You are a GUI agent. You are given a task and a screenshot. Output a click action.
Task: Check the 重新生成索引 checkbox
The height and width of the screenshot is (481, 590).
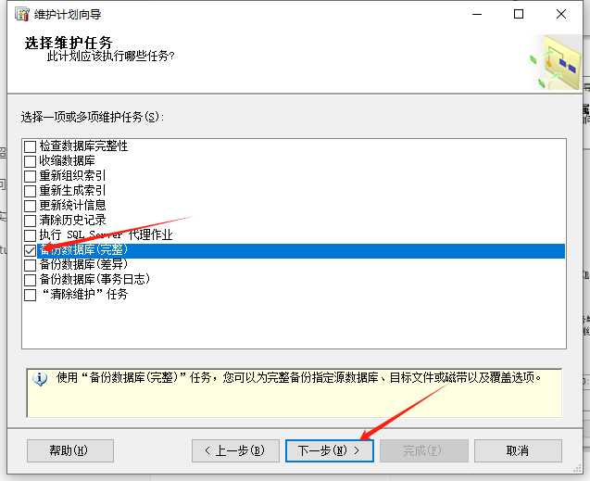pyautogui.click(x=30, y=191)
